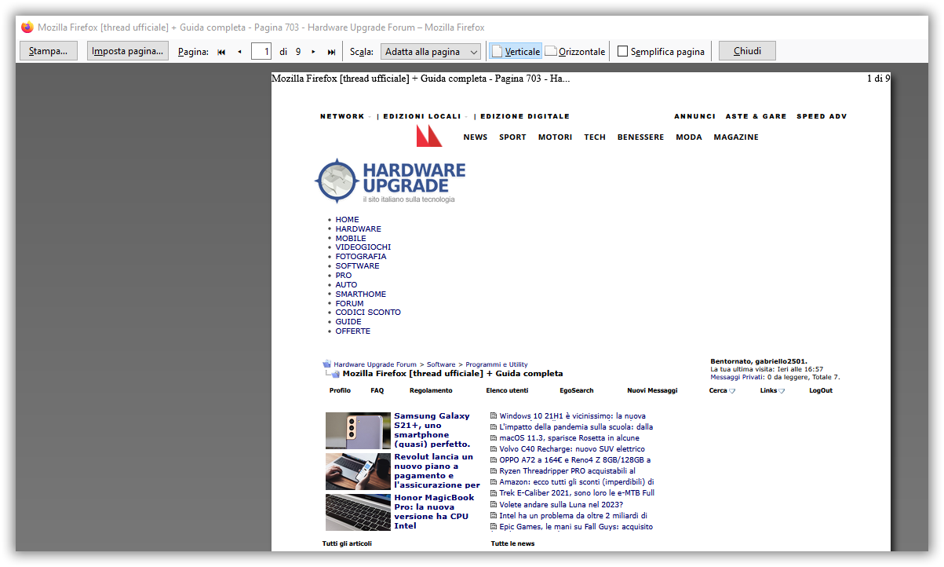This screenshot has width=944, height=567.
Task: Click the Firefox logo in title bar
Action: pyautogui.click(x=27, y=27)
